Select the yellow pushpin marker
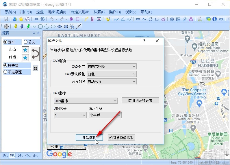 point(16,26)
